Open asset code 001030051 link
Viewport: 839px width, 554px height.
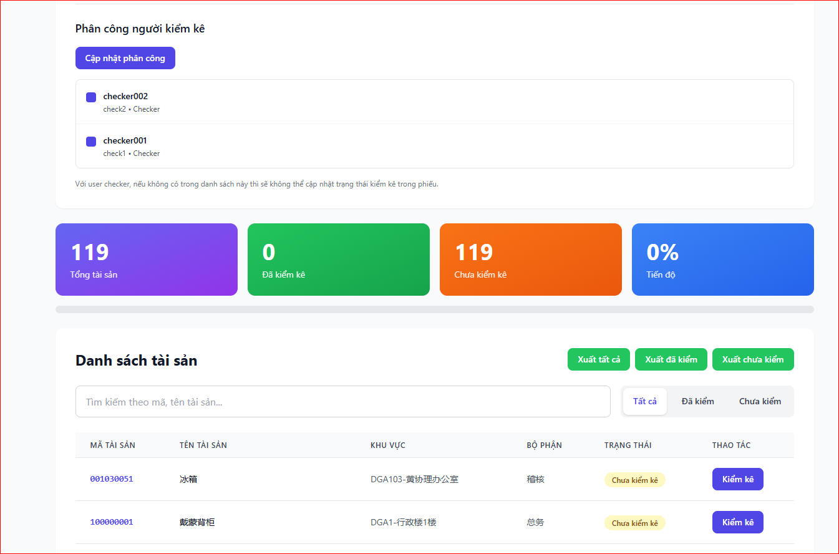[x=112, y=479]
